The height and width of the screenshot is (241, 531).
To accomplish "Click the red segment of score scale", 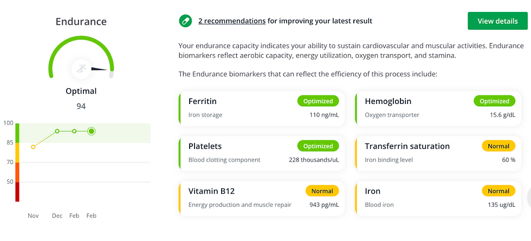I will click(17, 192).
